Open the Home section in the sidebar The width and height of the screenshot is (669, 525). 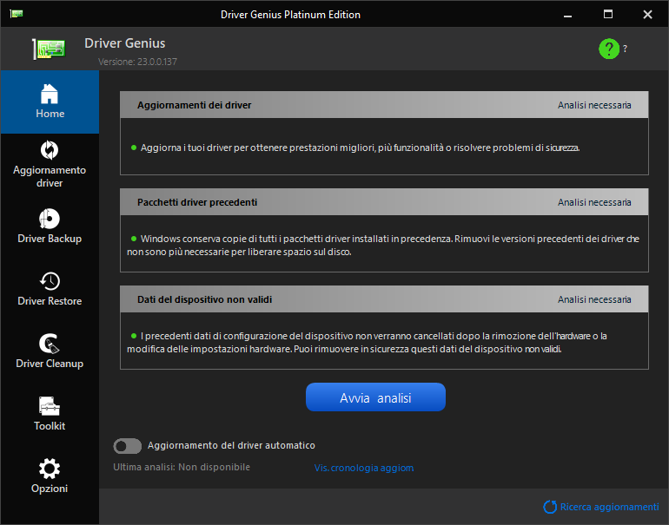point(50,102)
